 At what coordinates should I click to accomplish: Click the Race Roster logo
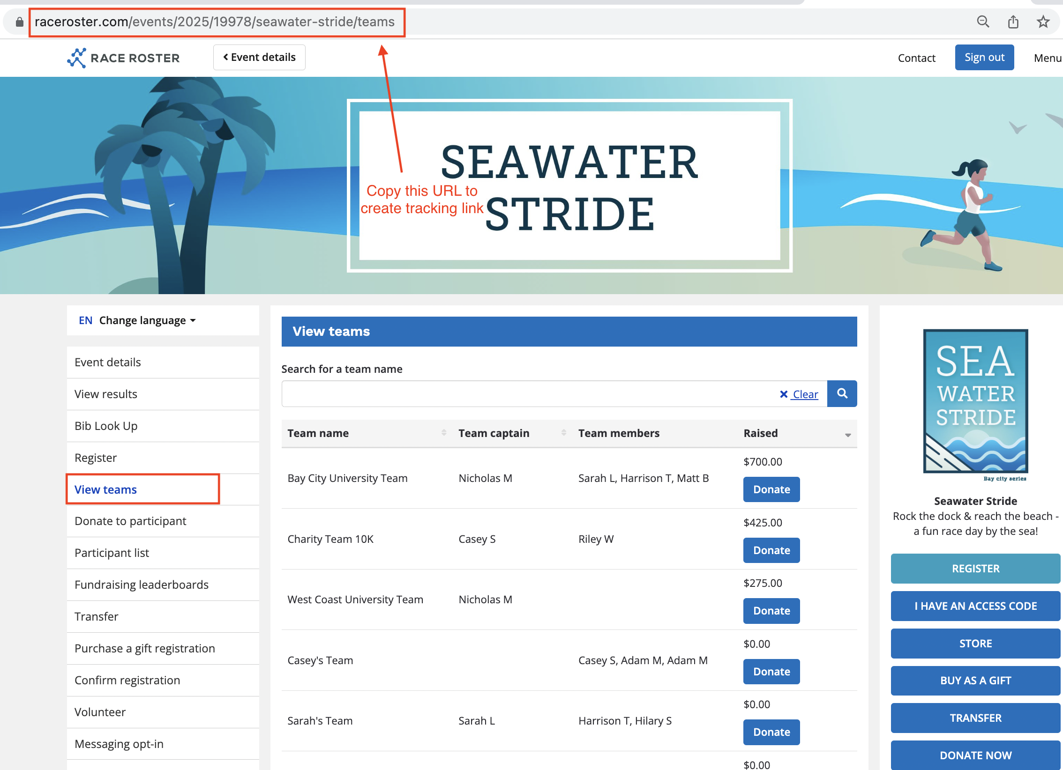tap(123, 58)
